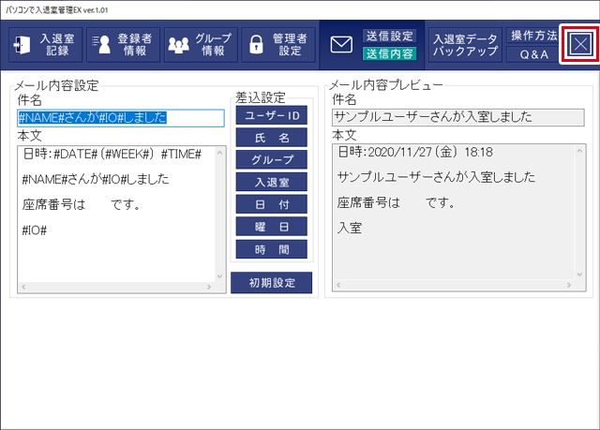Click the #IO# line in body editor
The height and width of the screenshot is (430, 600).
point(35,230)
